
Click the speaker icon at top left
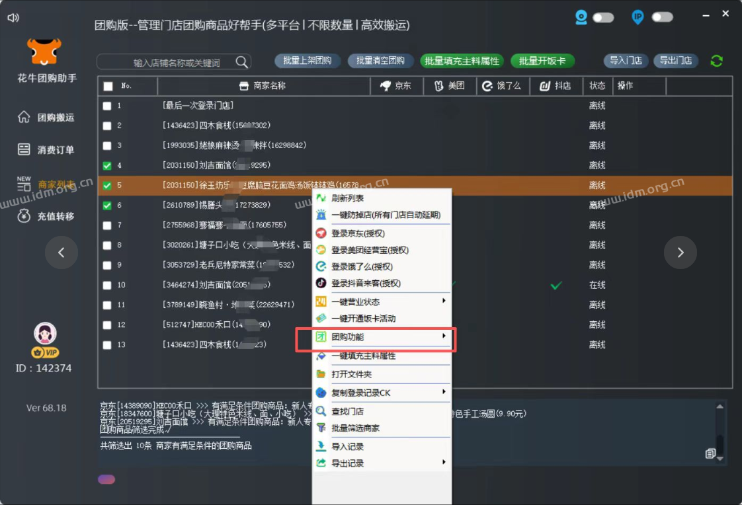[13, 18]
